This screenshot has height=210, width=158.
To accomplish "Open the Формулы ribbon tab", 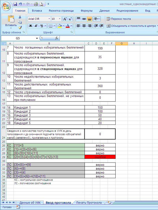I will (87, 11).
